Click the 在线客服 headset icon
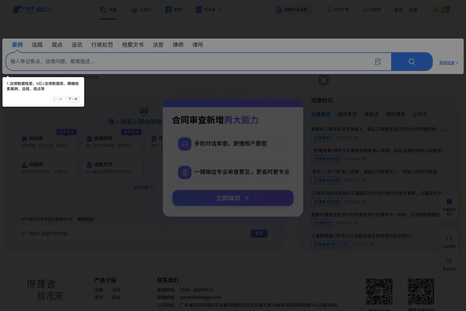This screenshot has width=466, height=311. point(449,241)
